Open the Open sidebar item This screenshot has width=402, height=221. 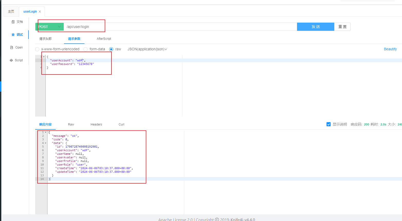click(x=16, y=47)
